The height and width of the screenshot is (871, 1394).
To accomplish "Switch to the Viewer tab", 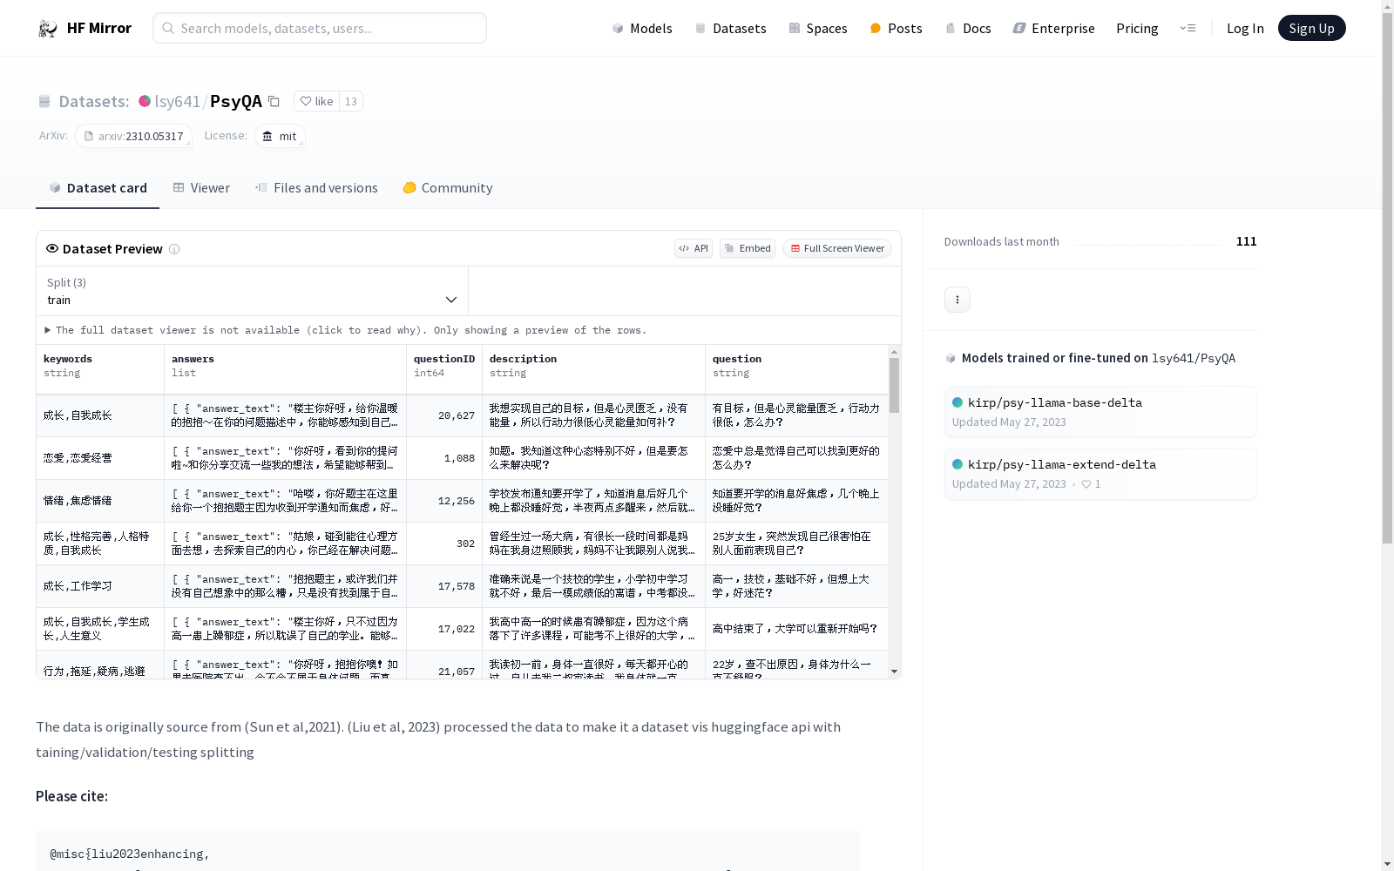I will pyautogui.click(x=201, y=188).
